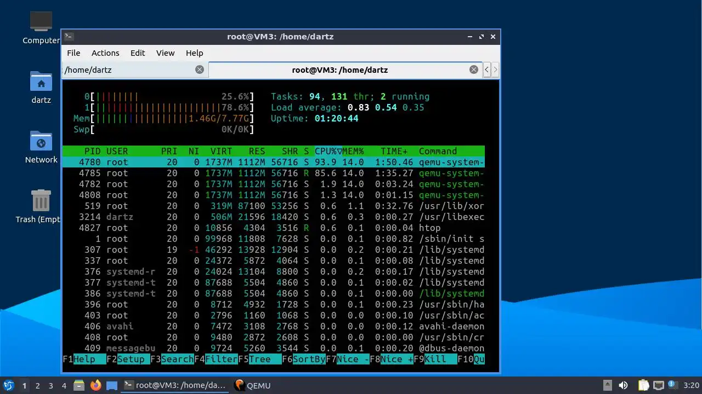Open the dartz home folder icon

point(41,82)
